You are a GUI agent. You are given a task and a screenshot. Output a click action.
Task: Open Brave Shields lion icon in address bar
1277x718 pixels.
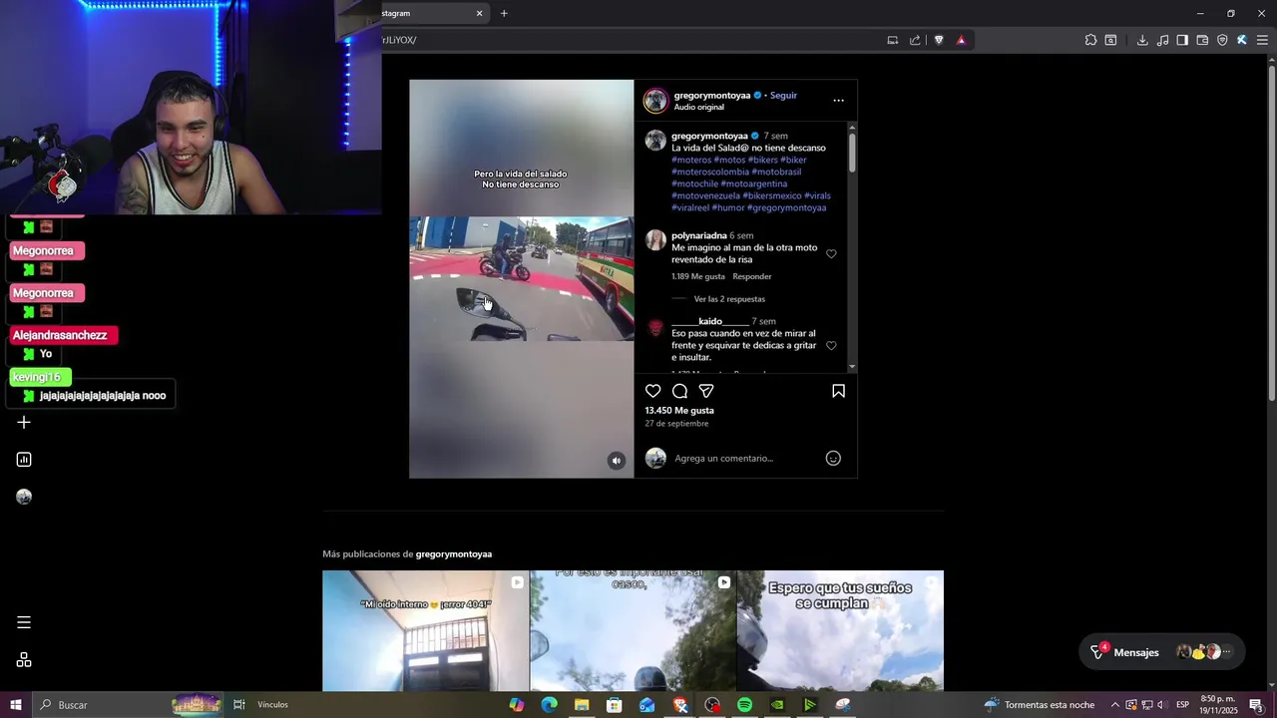click(x=939, y=40)
